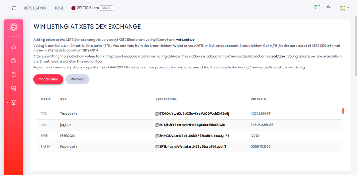This screenshot has height=175, width=357.
Task: Select the Tradecoin coin name
Action: (x=68, y=114)
